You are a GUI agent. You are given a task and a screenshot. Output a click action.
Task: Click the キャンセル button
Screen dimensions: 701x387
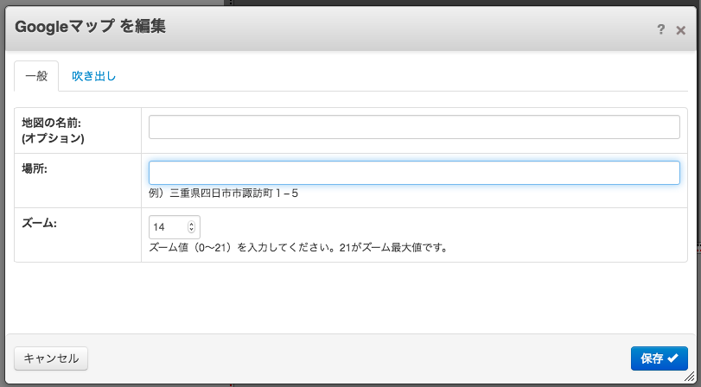pyautogui.click(x=51, y=358)
